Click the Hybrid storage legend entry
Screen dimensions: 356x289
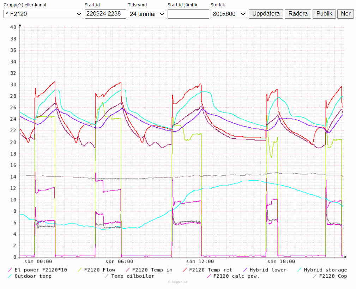tap(325, 270)
